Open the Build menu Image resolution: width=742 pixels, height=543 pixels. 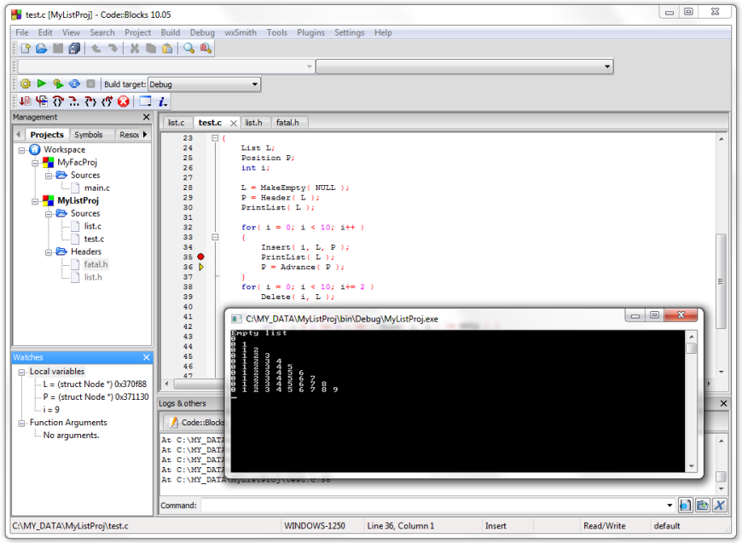(x=171, y=32)
